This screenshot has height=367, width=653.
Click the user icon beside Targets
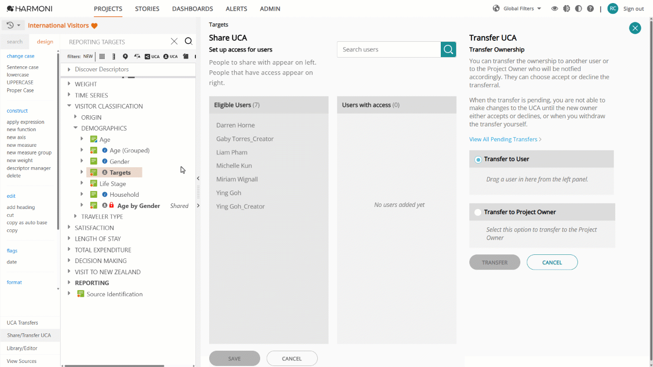[105, 173]
